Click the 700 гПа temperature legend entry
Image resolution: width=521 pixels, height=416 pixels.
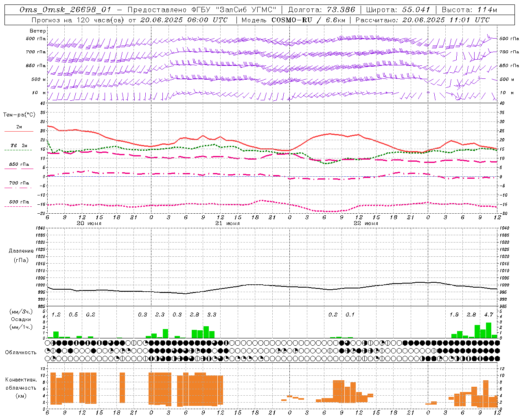19,183
